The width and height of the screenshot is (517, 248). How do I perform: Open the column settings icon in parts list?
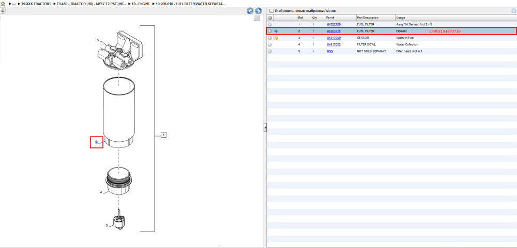[513, 11]
